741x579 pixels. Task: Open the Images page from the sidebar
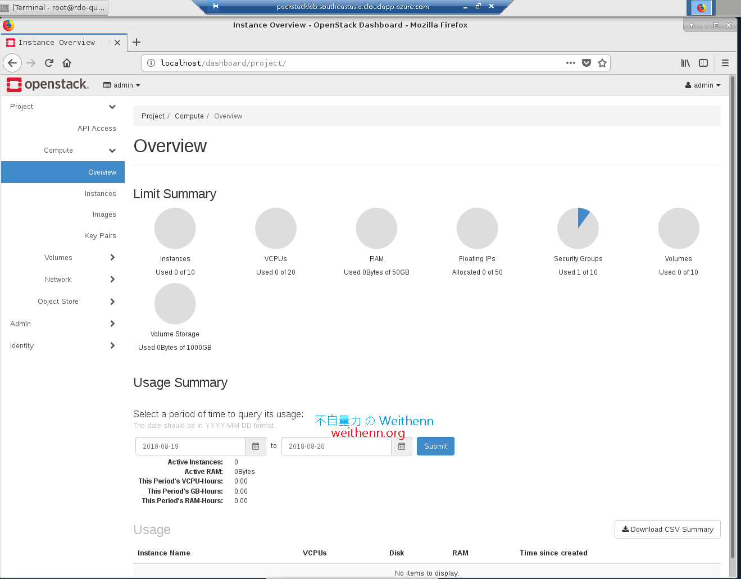(104, 214)
